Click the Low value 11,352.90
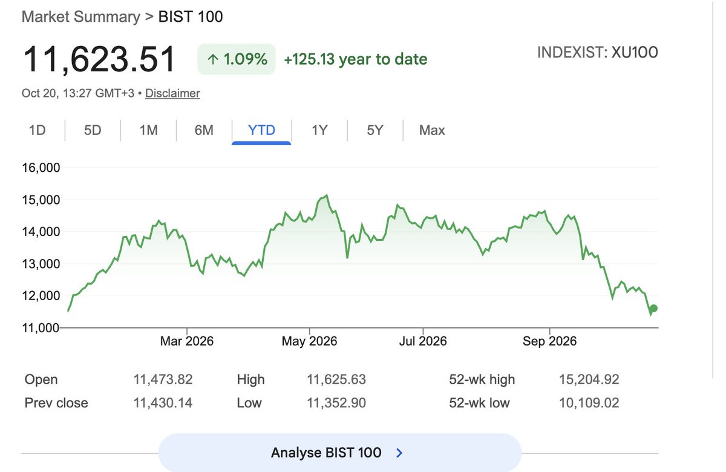Screen dimensions: 726x472 point(336,402)
